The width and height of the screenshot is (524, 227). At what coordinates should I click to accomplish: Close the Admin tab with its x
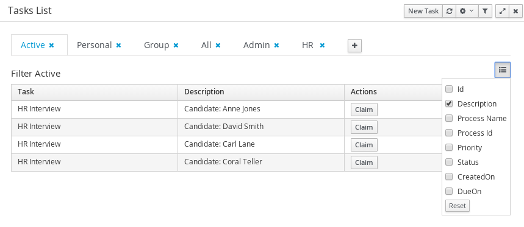pos(276,45)
